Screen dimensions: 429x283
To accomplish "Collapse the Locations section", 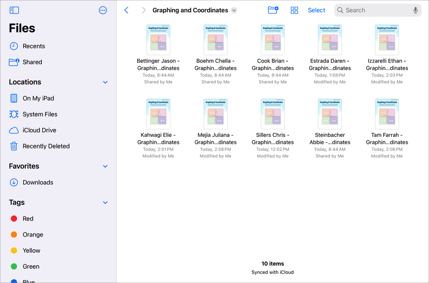I will pyautogui.click(x=105, y=82).
